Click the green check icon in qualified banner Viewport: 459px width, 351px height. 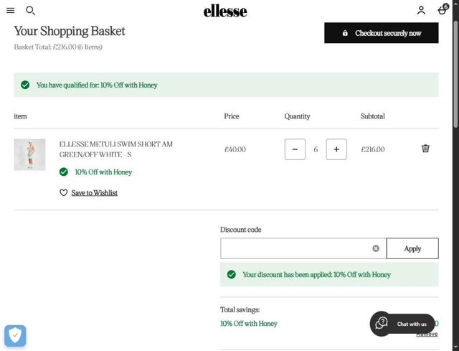[x=25, y=85]
